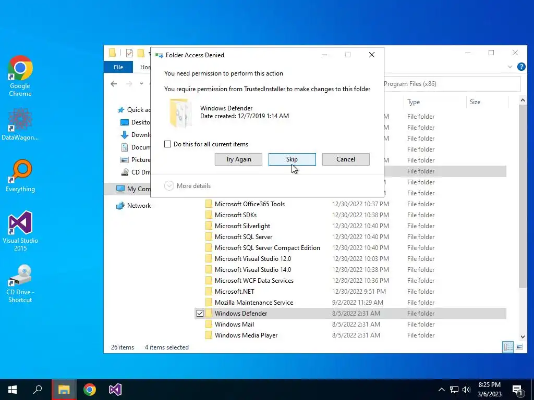
Task: Click the Explorer back arrow
Action: point(114,84)
